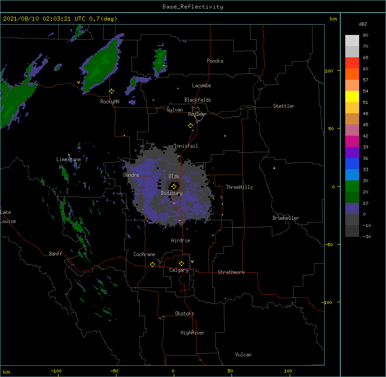This screenshot has width=386, height=377.
Task: Click the yellow marker beside RockyMH
Action: pos(112,91)
